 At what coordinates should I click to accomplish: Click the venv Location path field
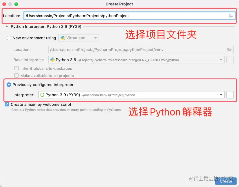[141, 50]
